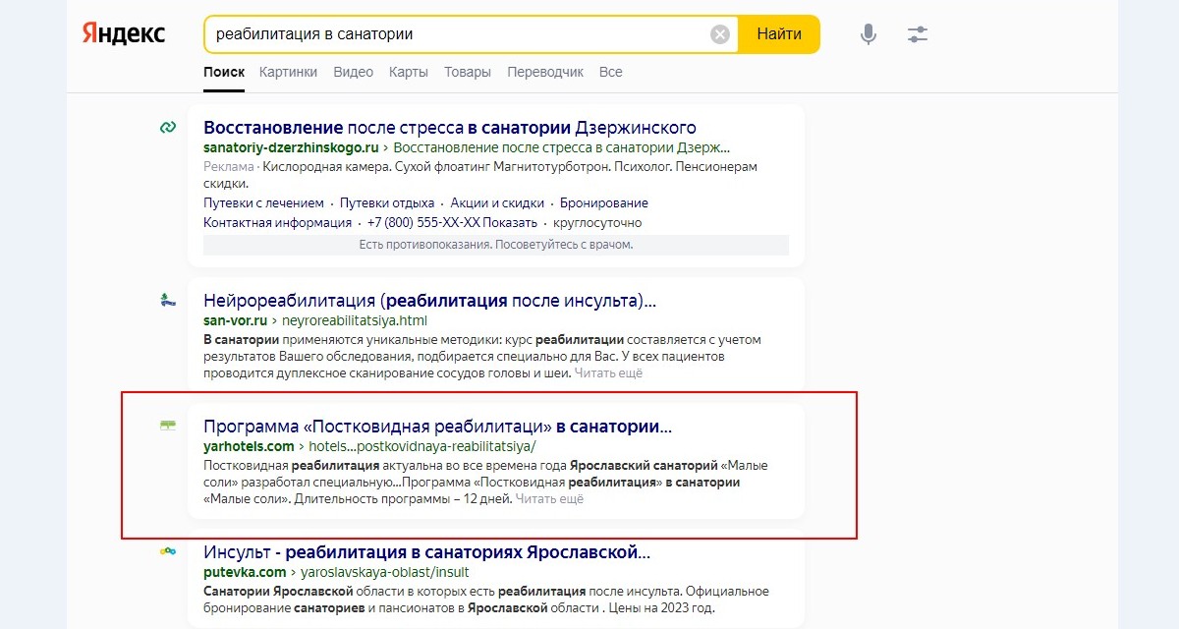Open the Путевки с лечением sitelink
This screenshot has width=1179, height=629.
click(263, 203)
